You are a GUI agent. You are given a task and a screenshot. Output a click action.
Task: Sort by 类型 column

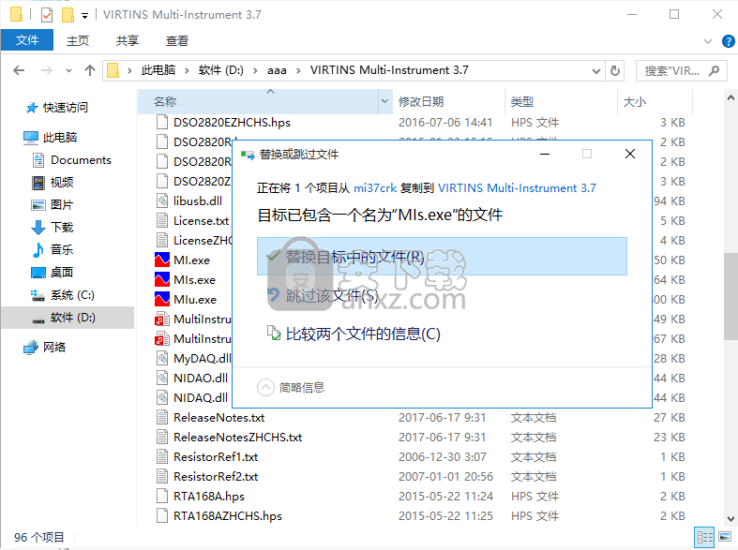pyautogui.click(x=522, y=101)
